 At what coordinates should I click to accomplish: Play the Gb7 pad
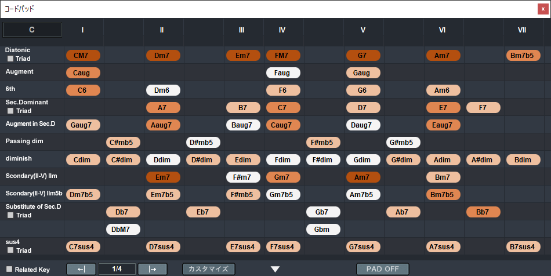point(323,212)
